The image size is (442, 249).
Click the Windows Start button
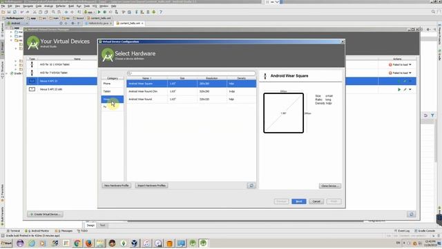click(x=6, y=243)
